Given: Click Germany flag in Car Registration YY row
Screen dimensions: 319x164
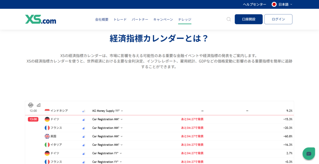Looking at the screenshot, I should point(47,153).
